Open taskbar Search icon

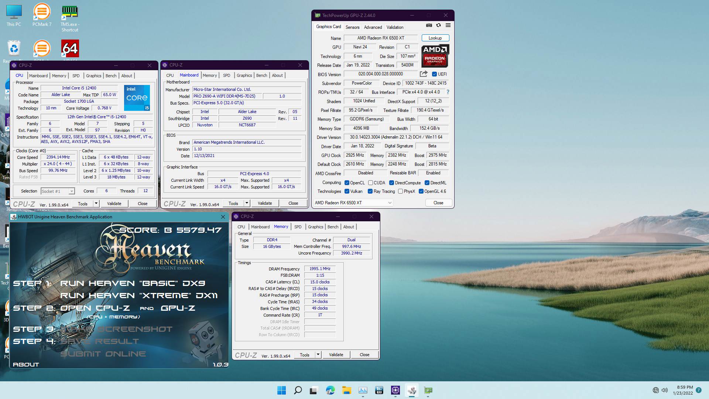pyautogui.click(x=298, y=390)
